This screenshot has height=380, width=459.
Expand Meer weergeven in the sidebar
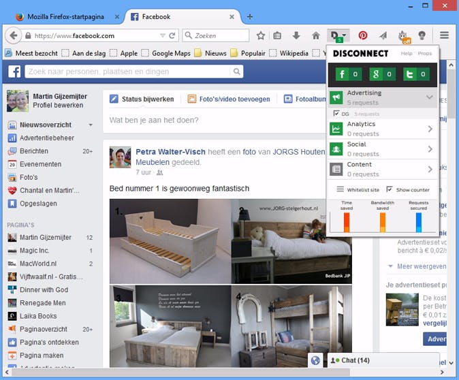[422, 266]
